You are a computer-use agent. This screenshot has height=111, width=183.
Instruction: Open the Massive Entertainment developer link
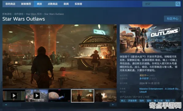pos(160,89)
